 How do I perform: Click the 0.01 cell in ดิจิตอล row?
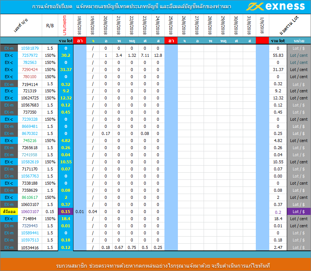79,212
